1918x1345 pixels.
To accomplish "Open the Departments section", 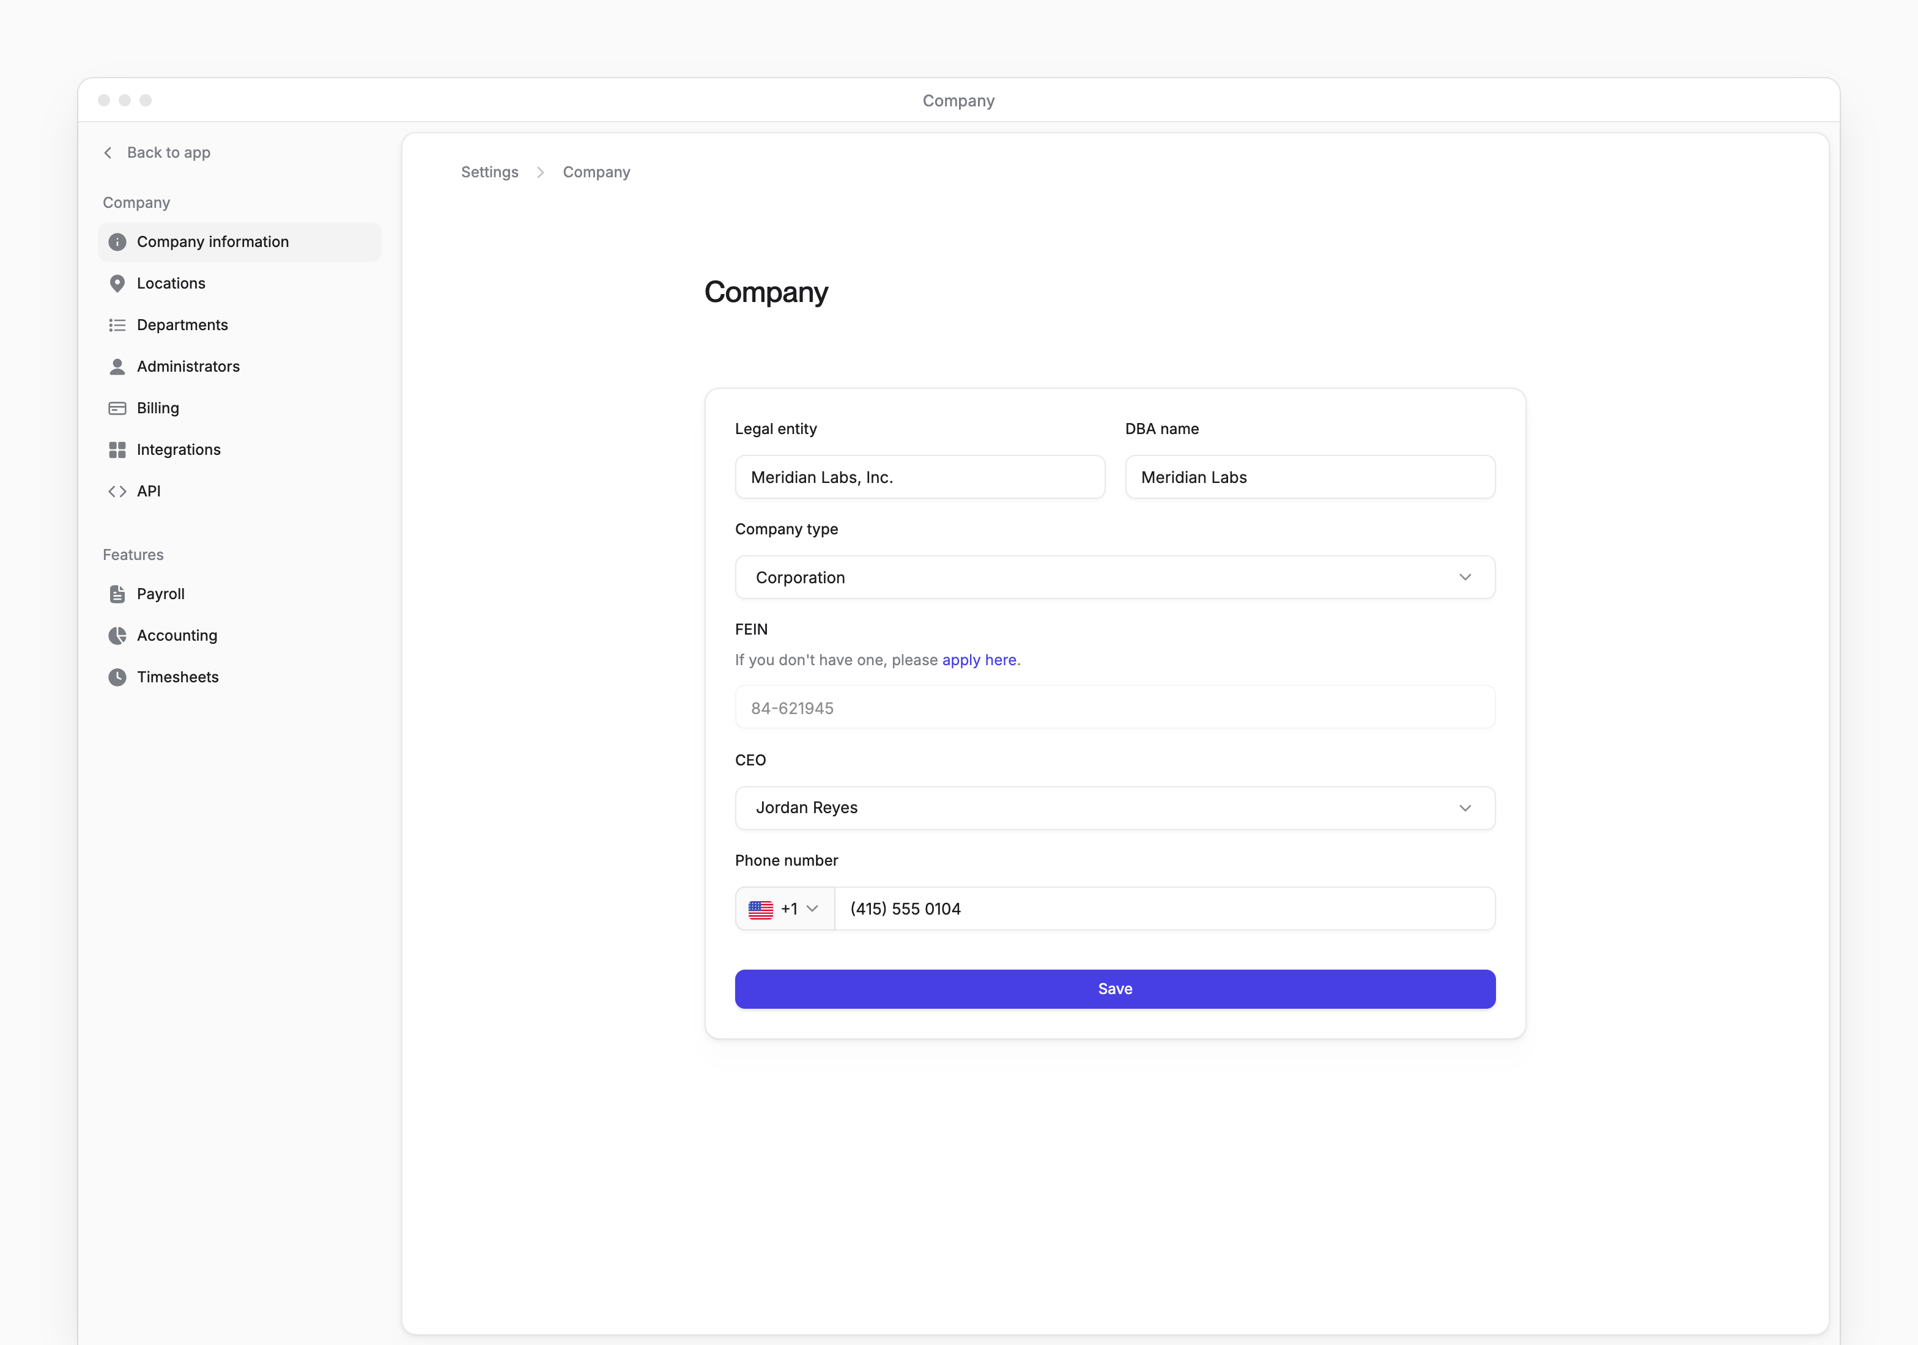I will click(240, 325).
